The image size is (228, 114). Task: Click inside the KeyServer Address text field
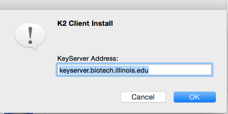(x=133, y=70)
